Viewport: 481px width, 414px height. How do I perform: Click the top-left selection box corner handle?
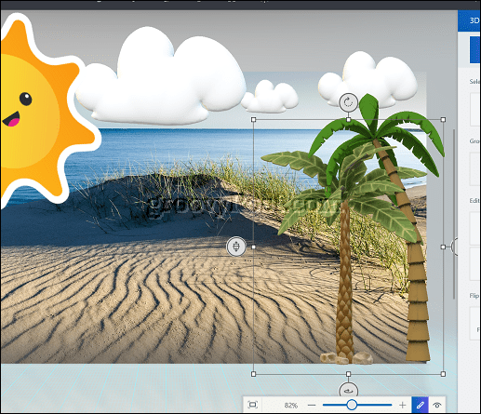pyautogui.click(x=254, y=120)
